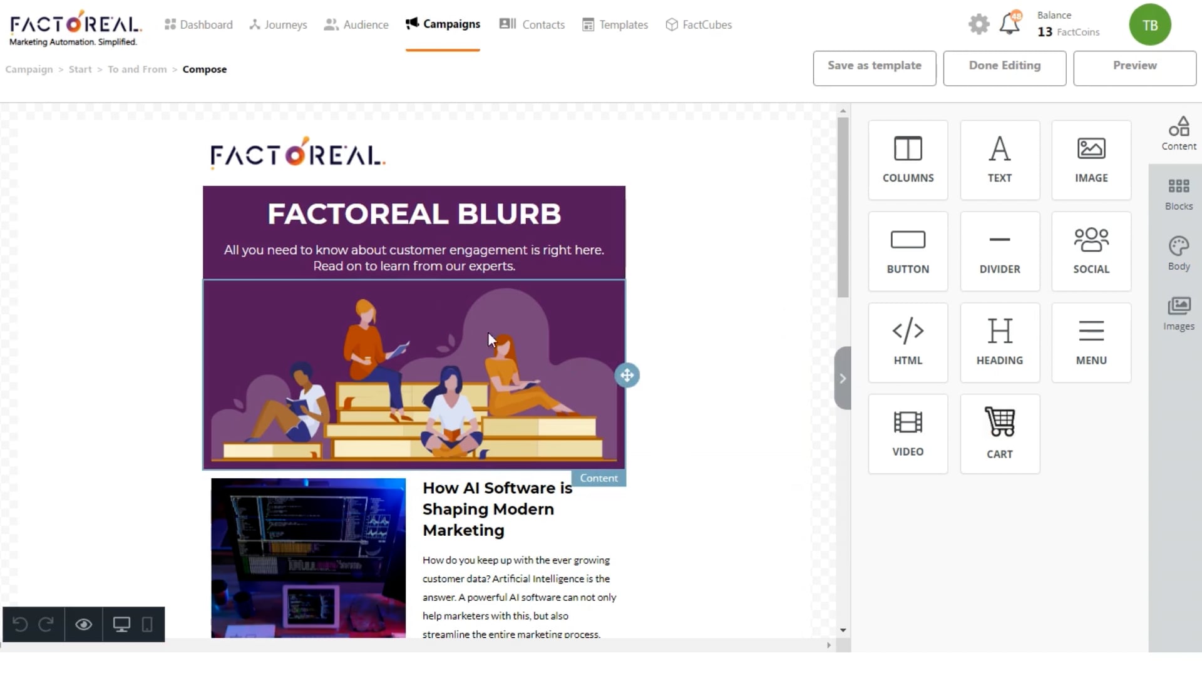Open the Body panel tab

click(1179, 253)
